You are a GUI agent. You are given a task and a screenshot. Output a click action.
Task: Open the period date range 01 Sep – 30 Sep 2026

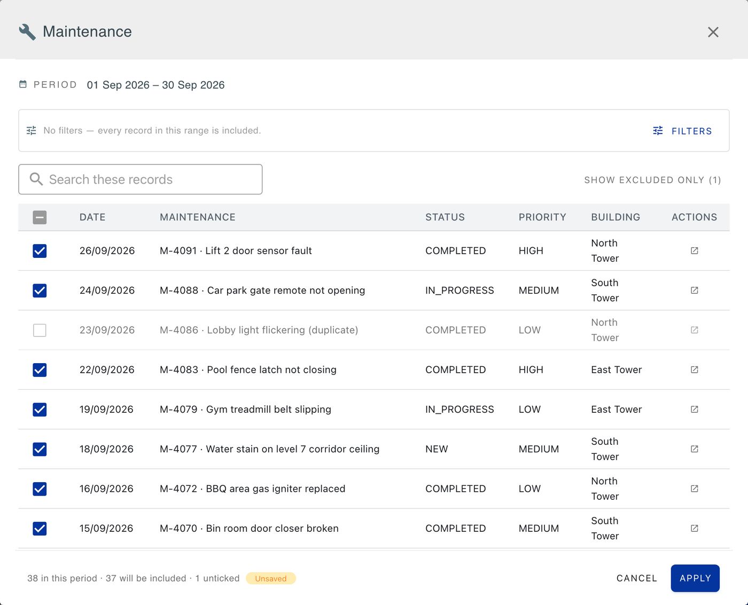tap(155, 85)
